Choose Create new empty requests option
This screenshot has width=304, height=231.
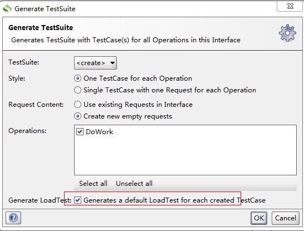[77, 116]
